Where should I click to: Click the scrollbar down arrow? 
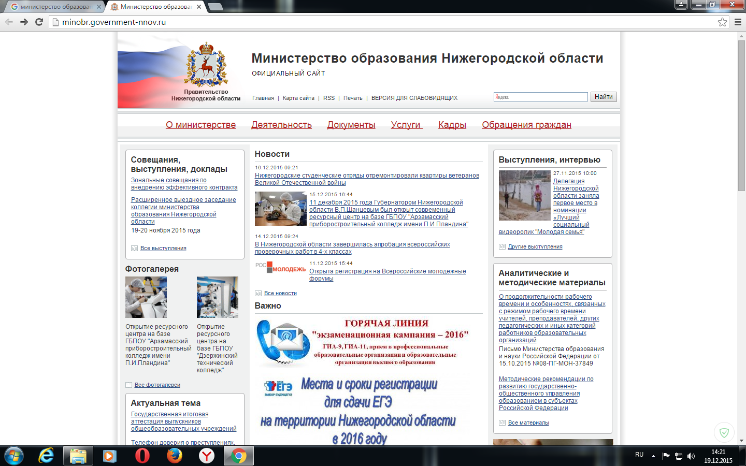click(x=741, y=441)
